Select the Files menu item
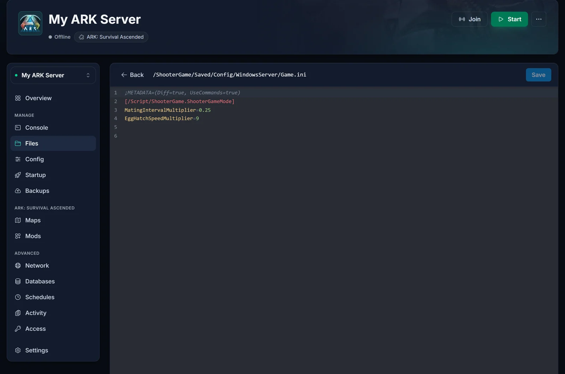This screenshot has width=565, height=374. point(53,143)
